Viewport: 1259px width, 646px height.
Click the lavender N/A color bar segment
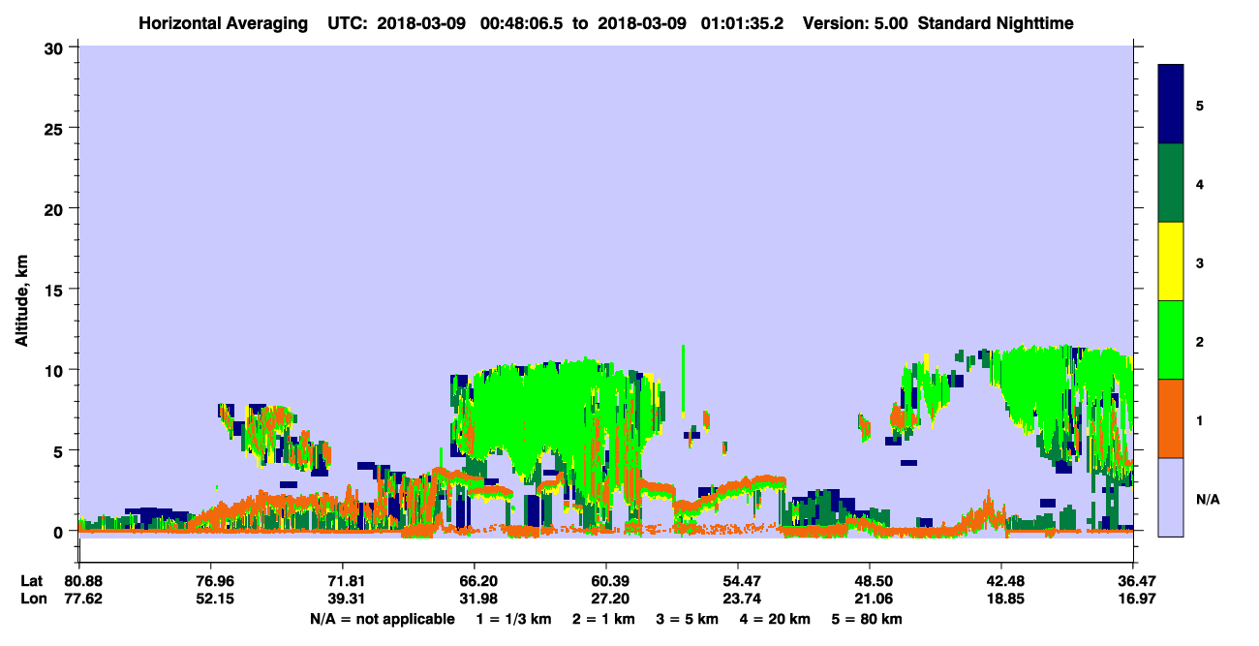[1171, 497]
